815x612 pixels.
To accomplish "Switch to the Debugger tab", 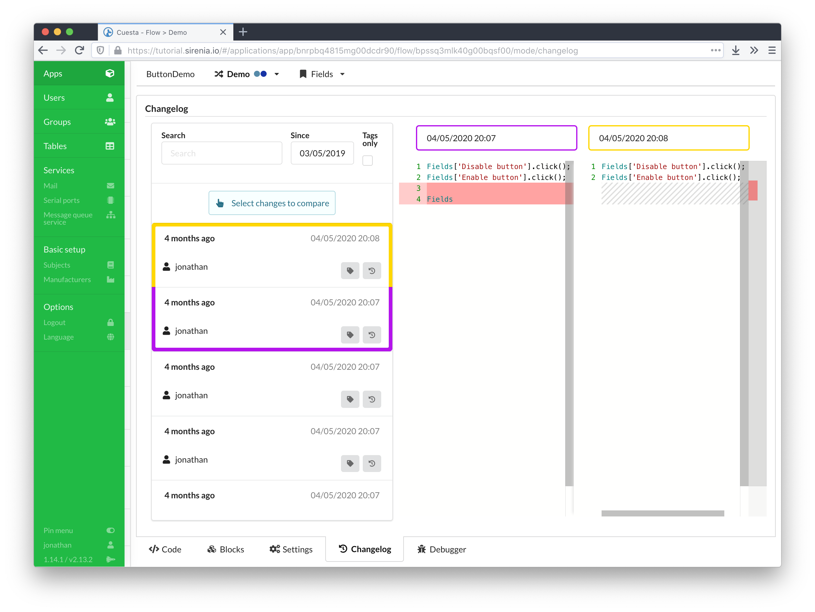I will (x=441, y=549).
